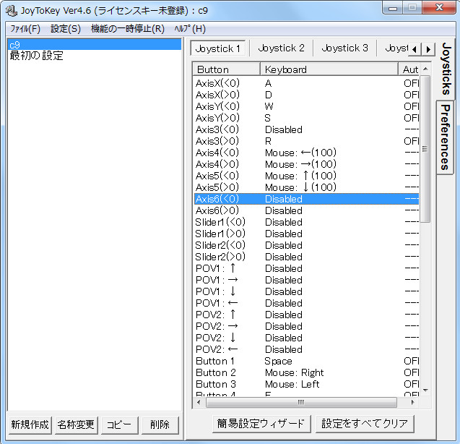Open the Preferences vertical tab

(x=446, y=137)
